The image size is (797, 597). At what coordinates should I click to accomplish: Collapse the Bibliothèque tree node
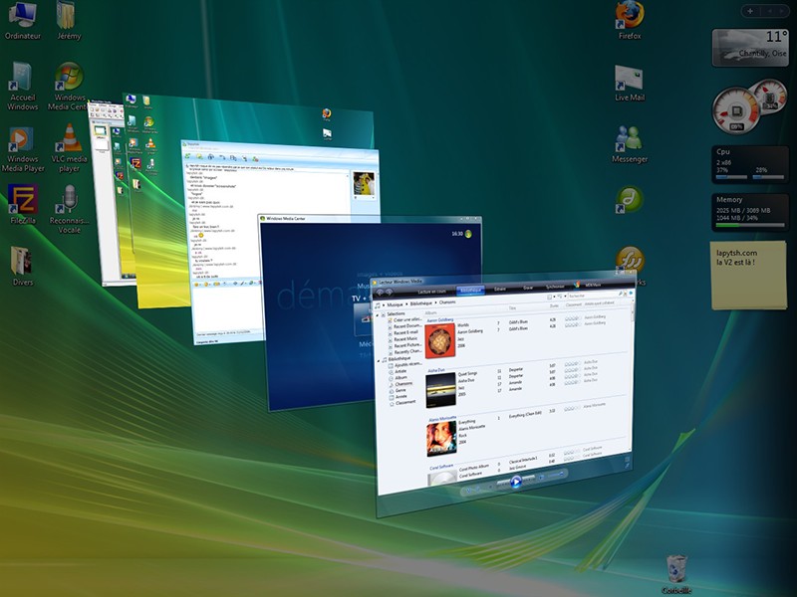click(x=379, y=360)
